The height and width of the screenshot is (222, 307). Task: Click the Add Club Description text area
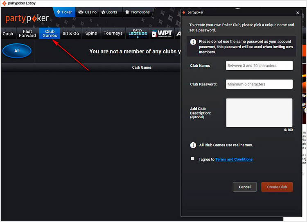pos(259,112)
